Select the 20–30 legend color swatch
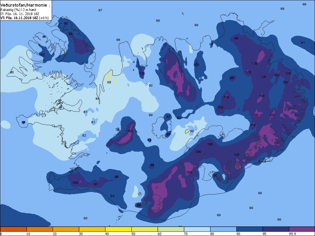This screenshot has height=236, width=315. click(66, 229)
